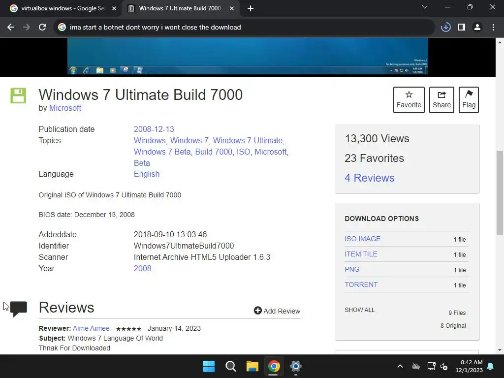Click the Reviews speech bubble icon
Viewport: 504px width, 378px height.
pyautogui.click(x=19, y=309)
